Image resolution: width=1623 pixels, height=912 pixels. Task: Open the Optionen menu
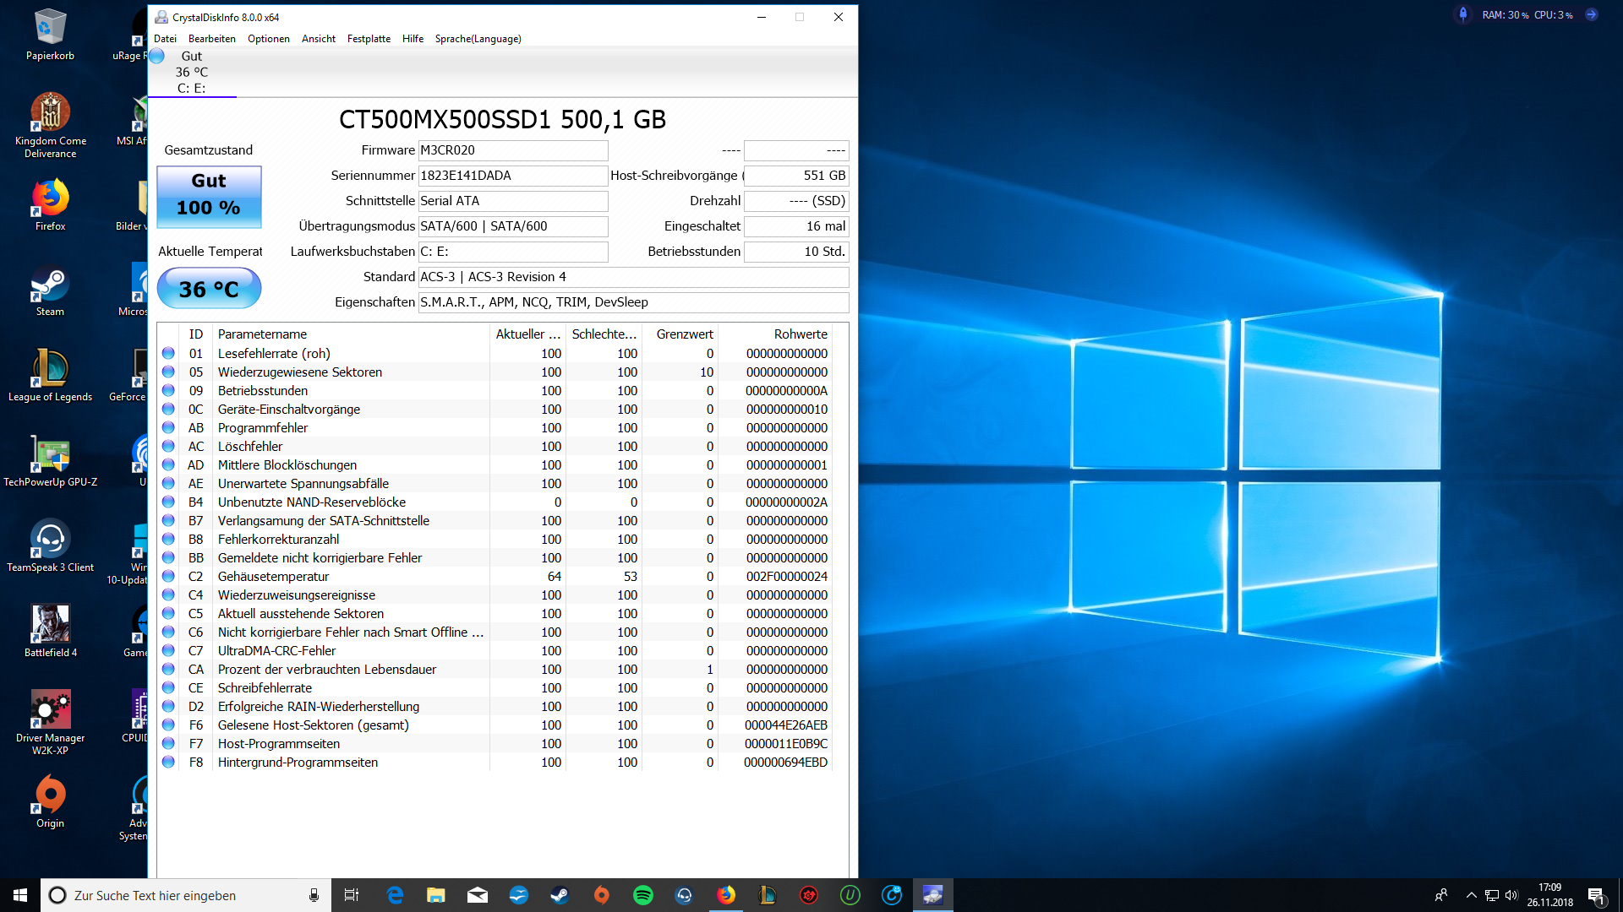[x=268, y=39]
